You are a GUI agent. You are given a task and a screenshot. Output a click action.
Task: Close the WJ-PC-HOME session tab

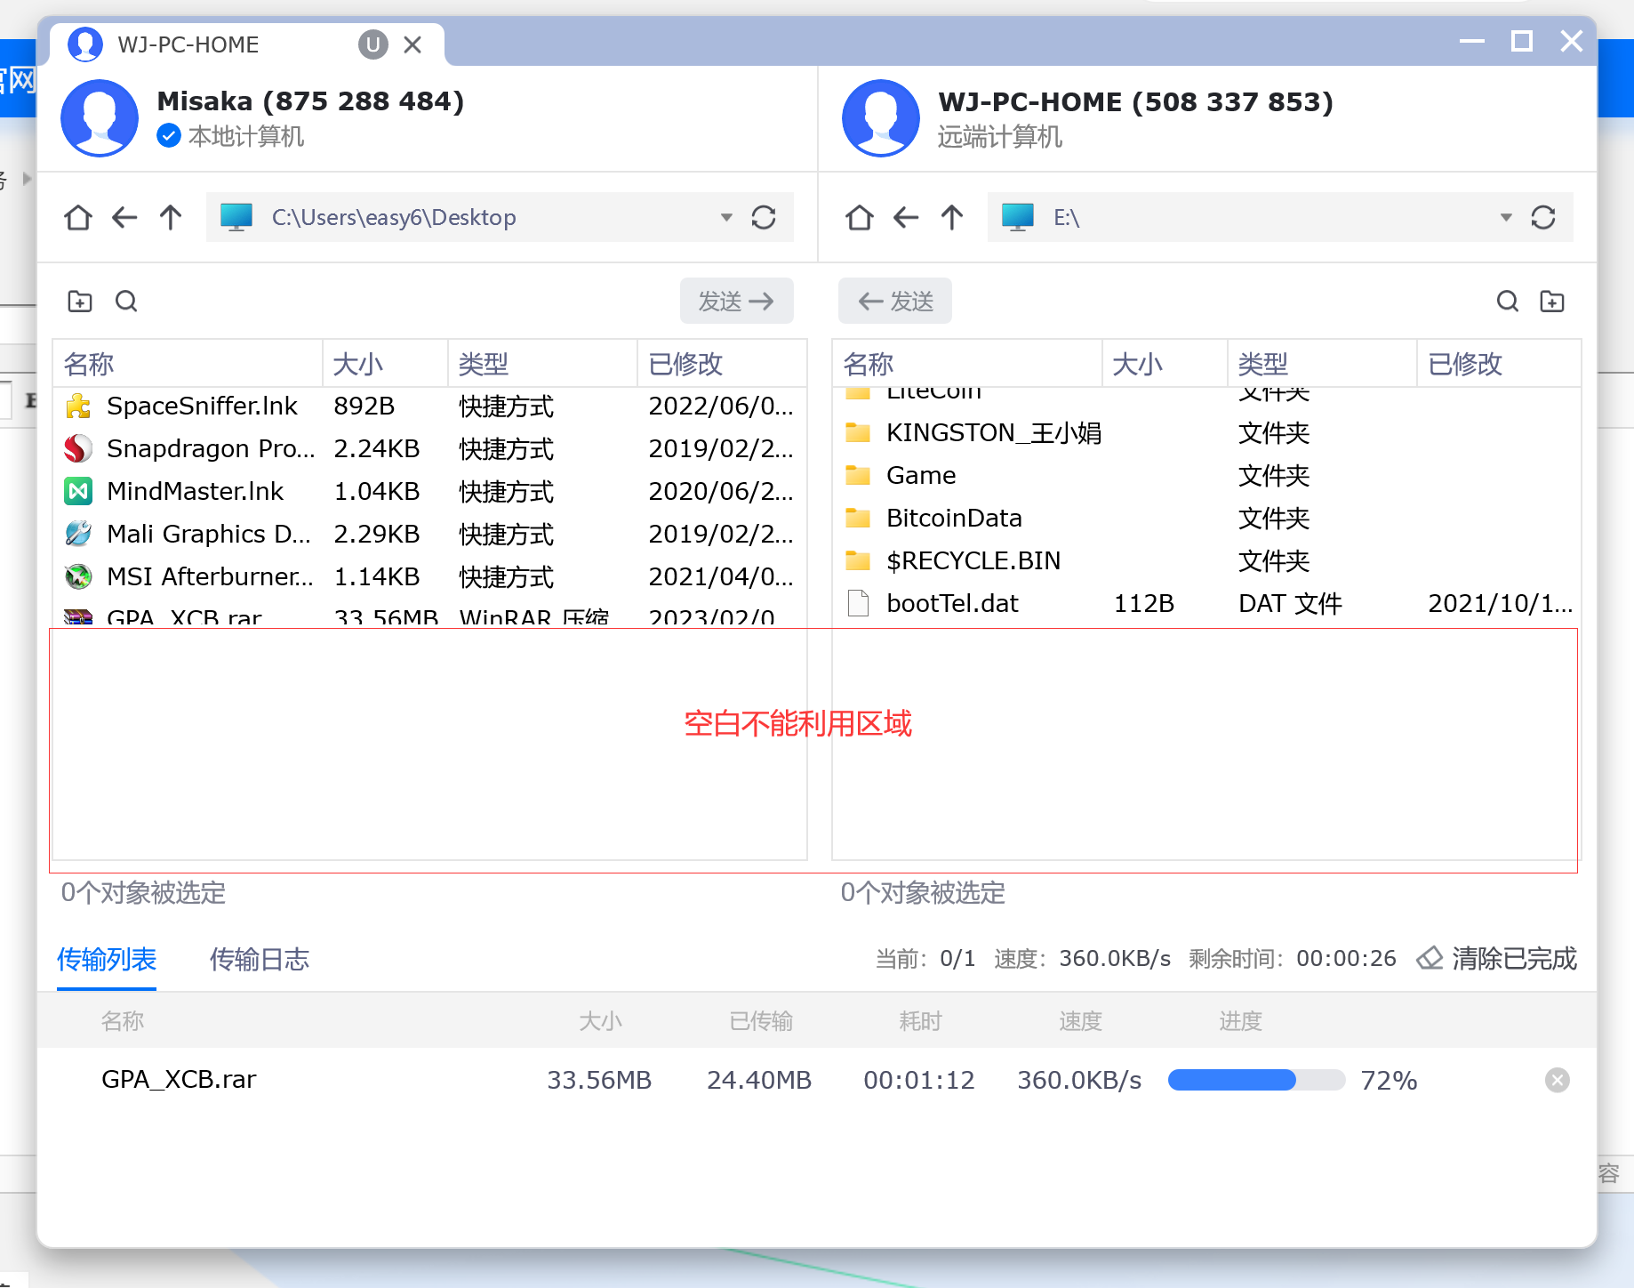click(413, 44)
